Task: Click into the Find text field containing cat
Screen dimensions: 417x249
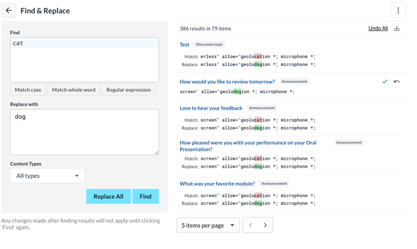Action: click(84, 59)
